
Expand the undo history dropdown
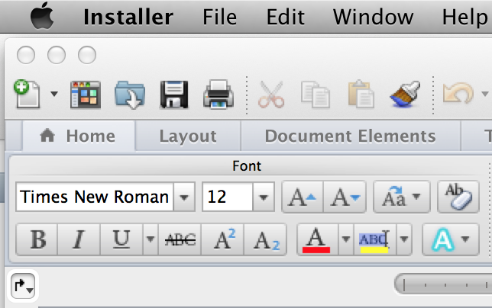click(485, 94)
